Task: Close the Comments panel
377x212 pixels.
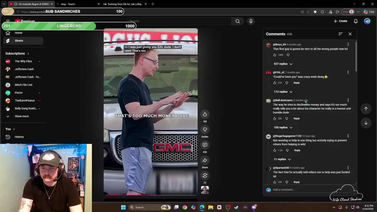Action: coord(350,34)
